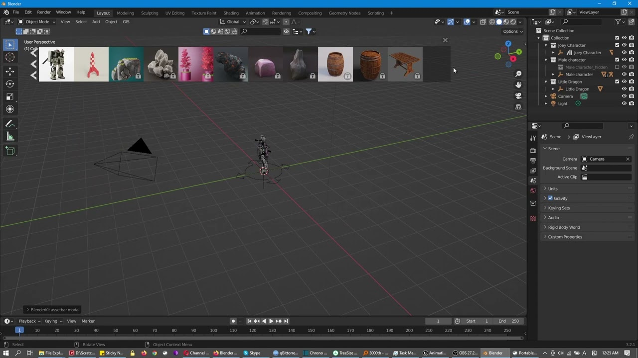Open the Object Mode dropdown

38,22
